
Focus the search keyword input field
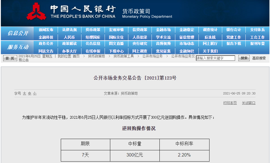pos(215,58)
